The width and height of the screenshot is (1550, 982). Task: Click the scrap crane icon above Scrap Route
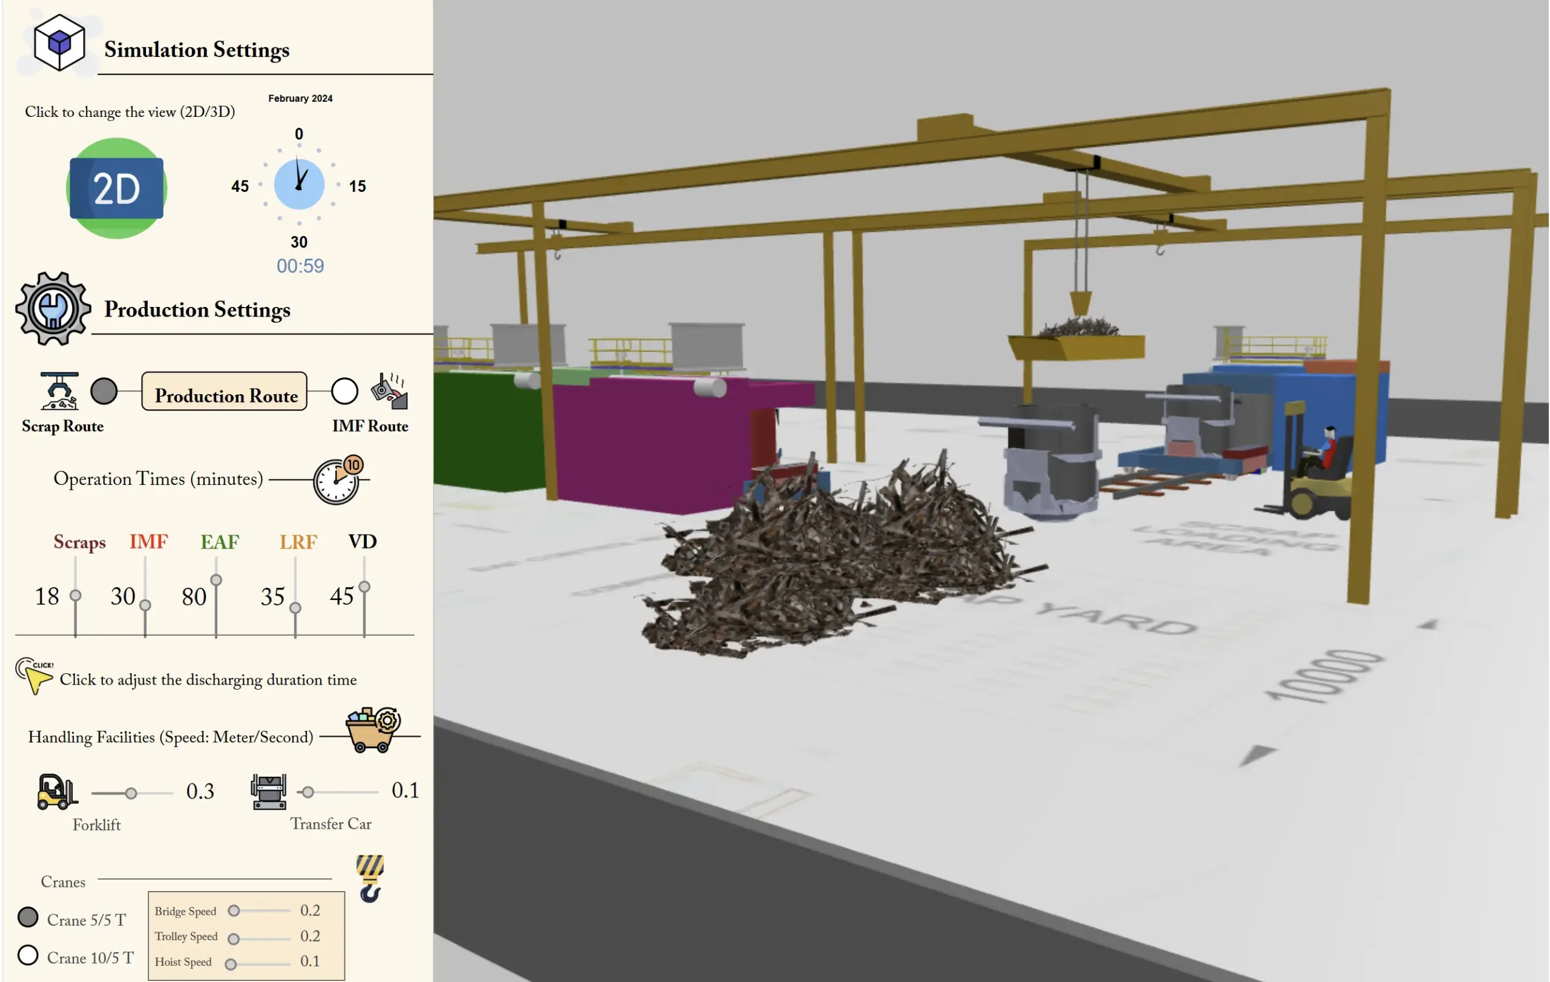point(59,390)
